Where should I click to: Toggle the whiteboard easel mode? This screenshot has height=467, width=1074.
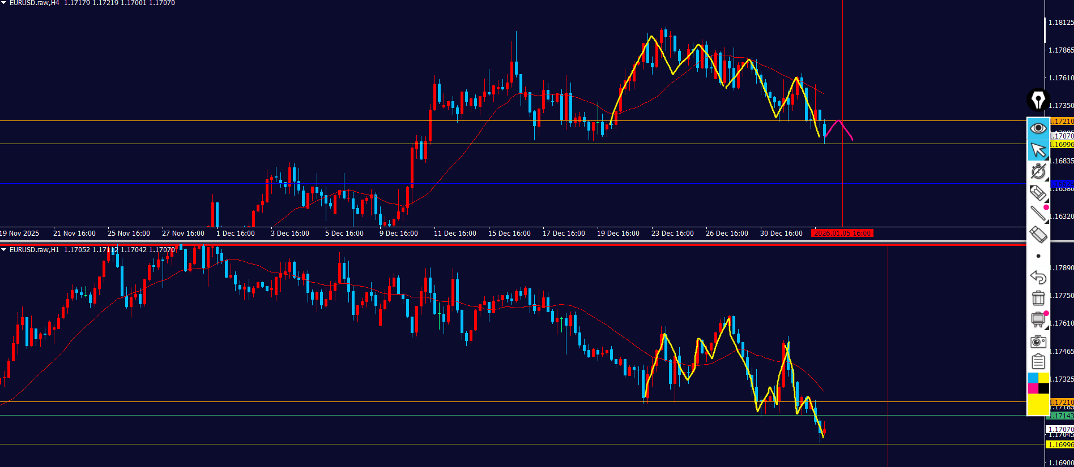1038,319
